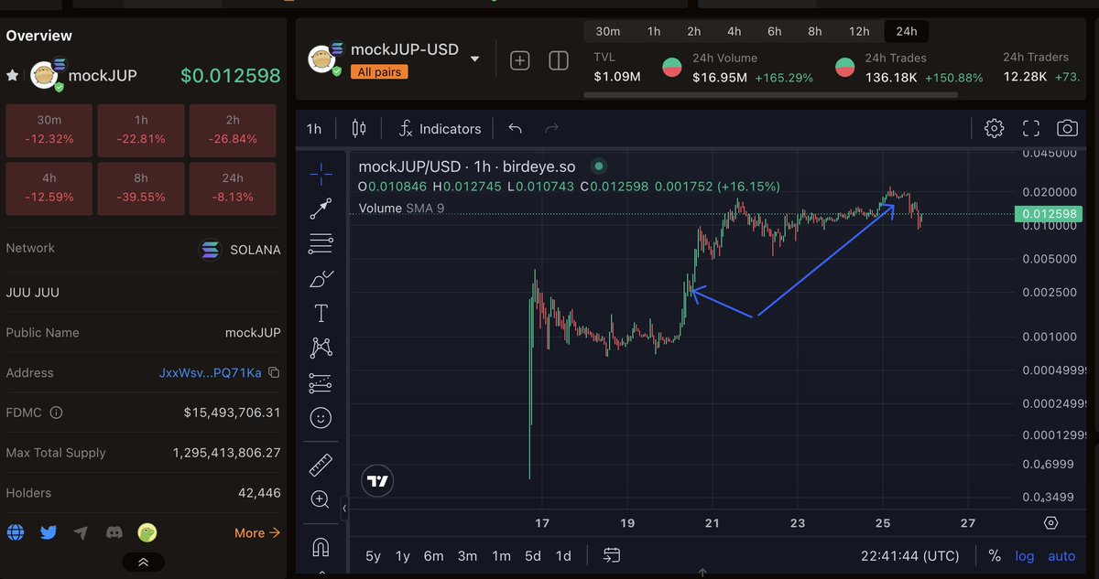Open the token website globe link
The height and width of the screenshot is (579, 1099).
click(x=16, y=532)
